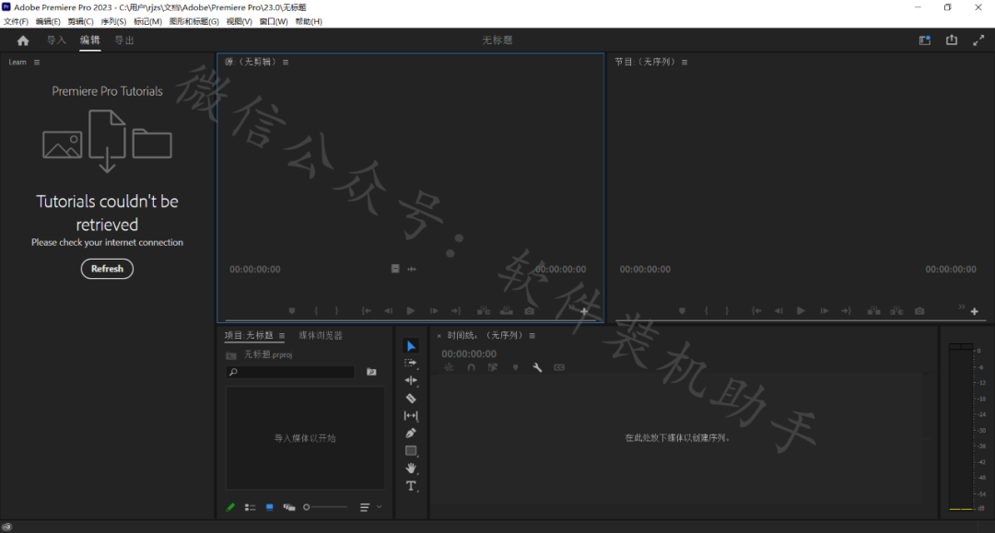Add marker in Source monitor
Screen dimensions: 995x533
click(292, 311)
